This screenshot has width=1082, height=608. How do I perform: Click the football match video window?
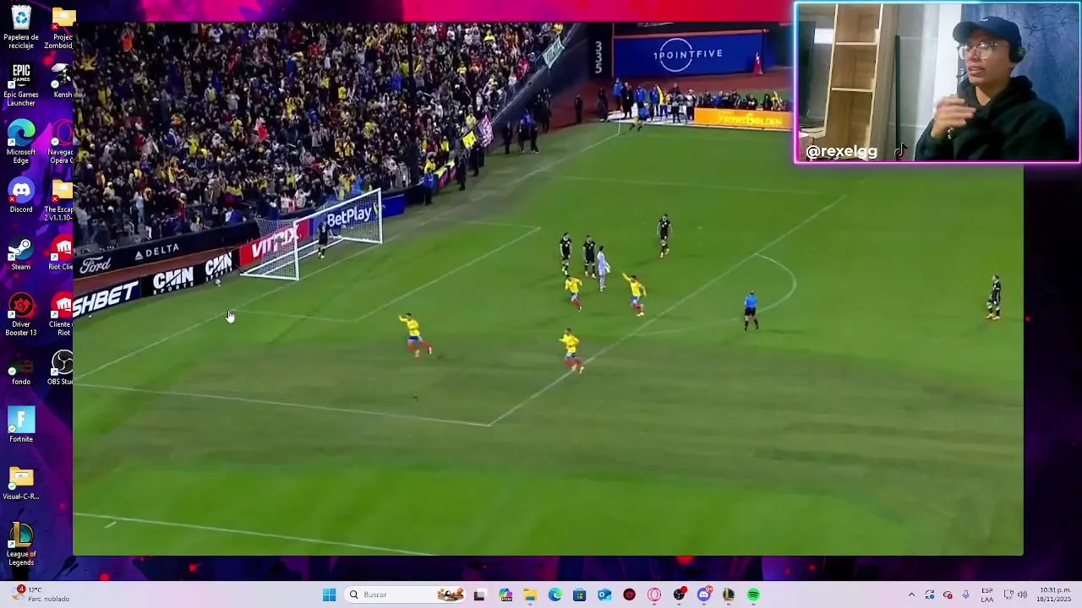[548, 289]
